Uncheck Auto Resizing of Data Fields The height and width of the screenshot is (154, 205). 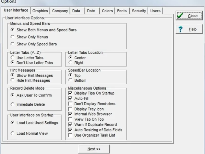click(70, 130)
